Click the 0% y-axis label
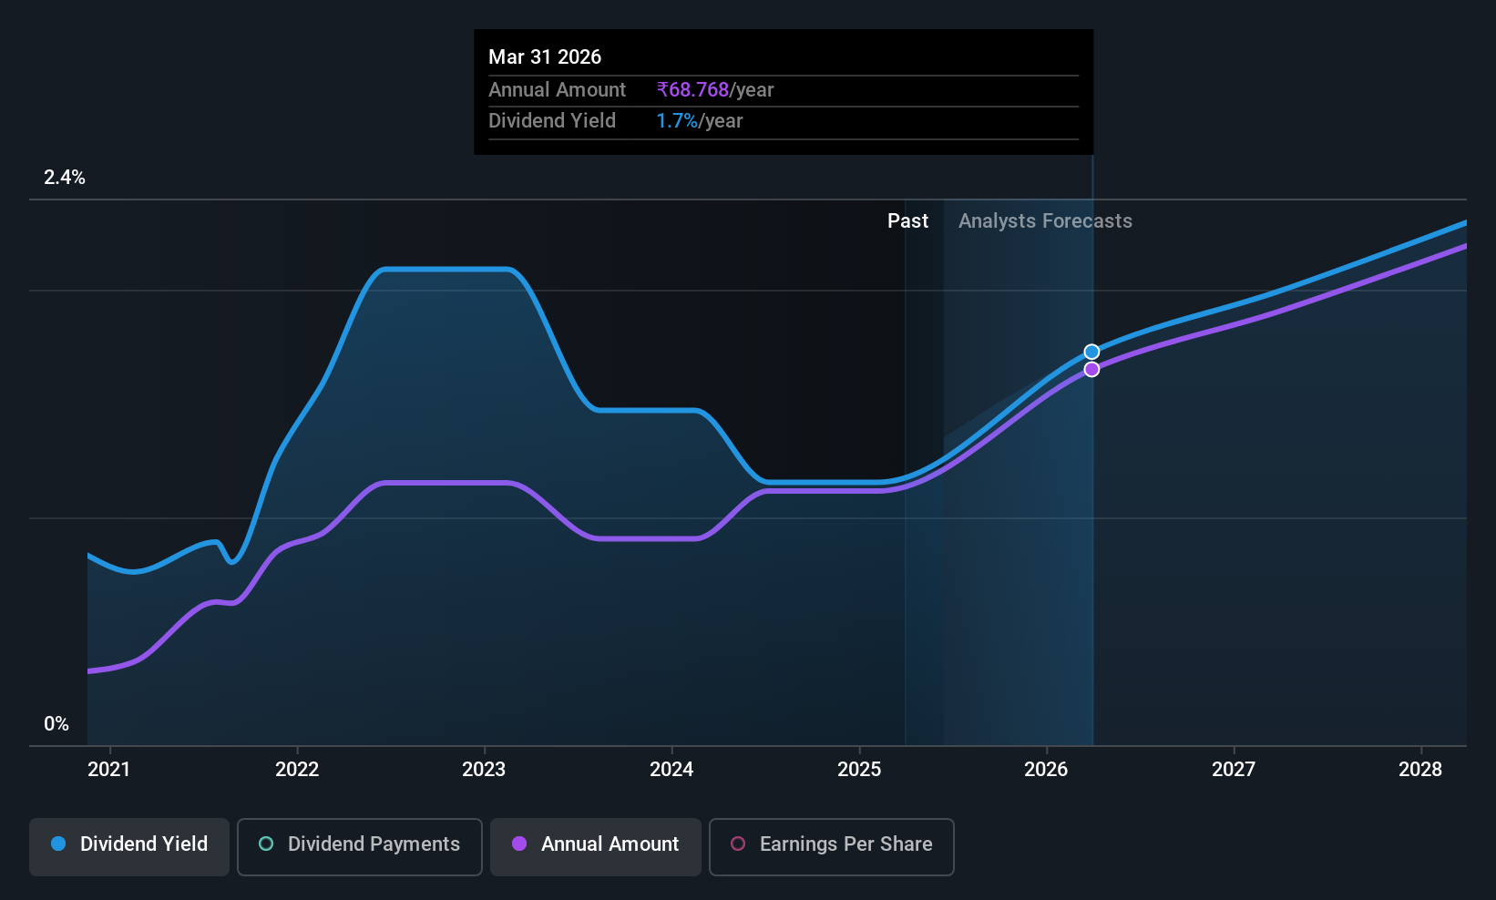 tap(56, 724)
